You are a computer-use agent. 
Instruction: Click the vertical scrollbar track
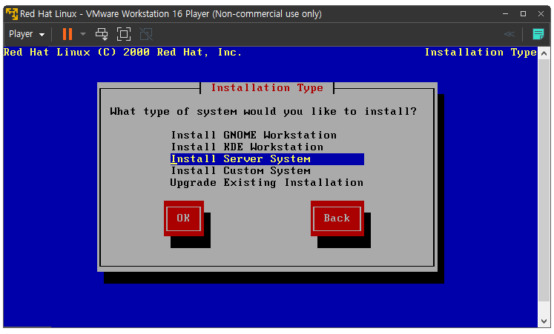pos(544,180)
